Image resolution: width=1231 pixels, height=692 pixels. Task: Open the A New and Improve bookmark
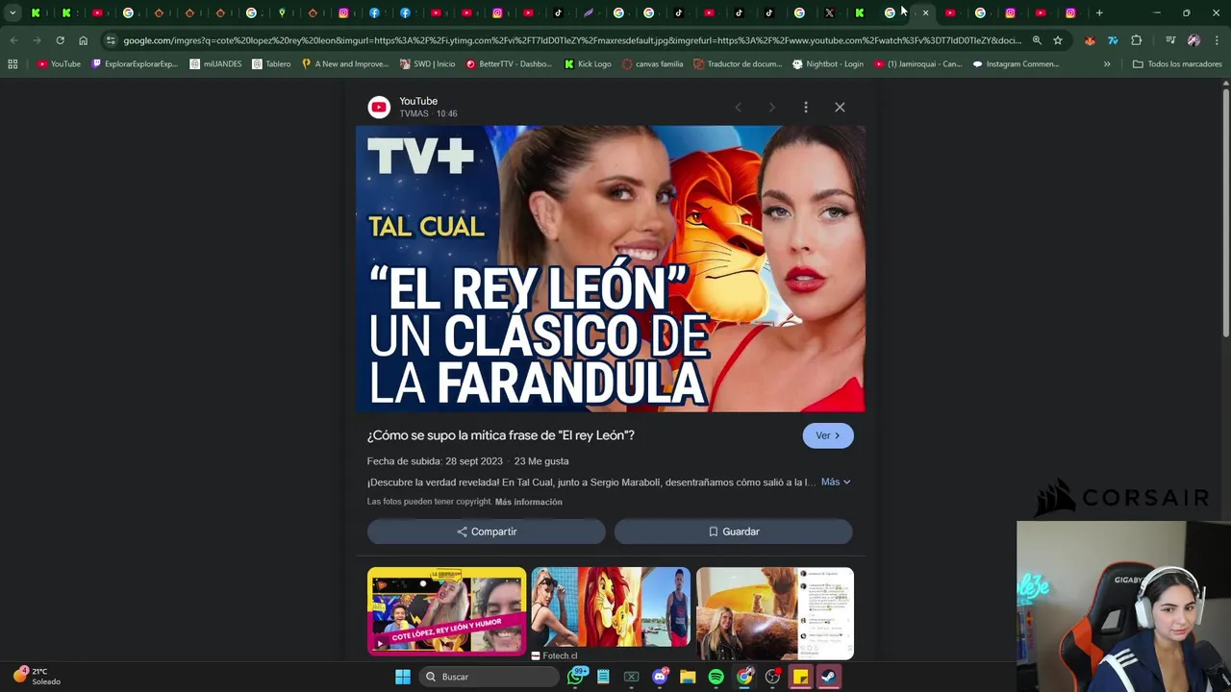click(x=345, y=63)
